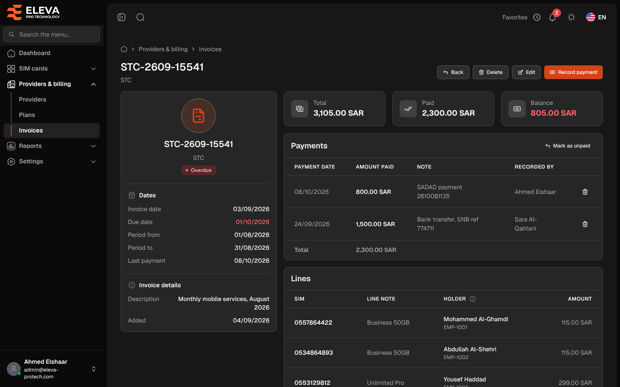
Task: Click SIM number 0557864422
Action: (313, 322)
